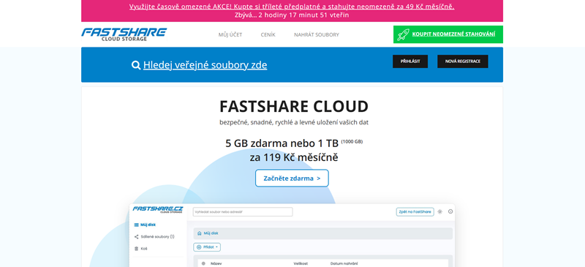The image size is (585, 267).
Task: Click Hledej veřejné soubory zde link
Action: [205, 65]
